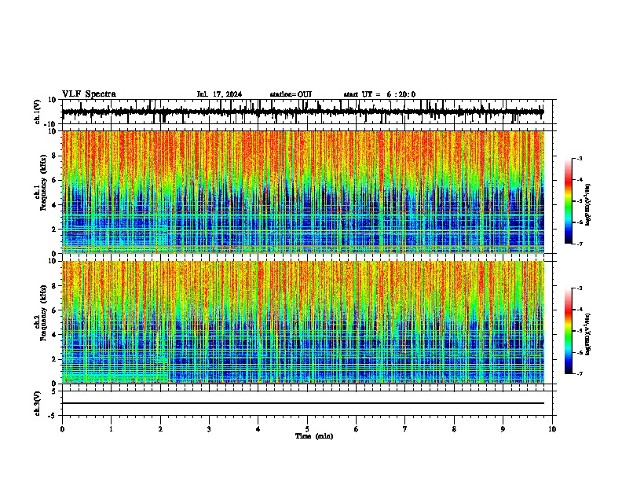This screenshot has width=622, height=481.
Task: Click time axis tick label "2"
Action: coord(160,429)
